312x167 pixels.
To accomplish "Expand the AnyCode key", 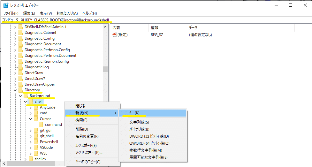I will coord(30,108).
